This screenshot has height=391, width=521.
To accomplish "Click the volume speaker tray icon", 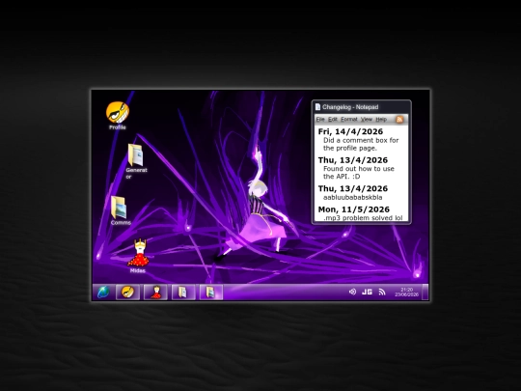I will [x=352, y=292].
